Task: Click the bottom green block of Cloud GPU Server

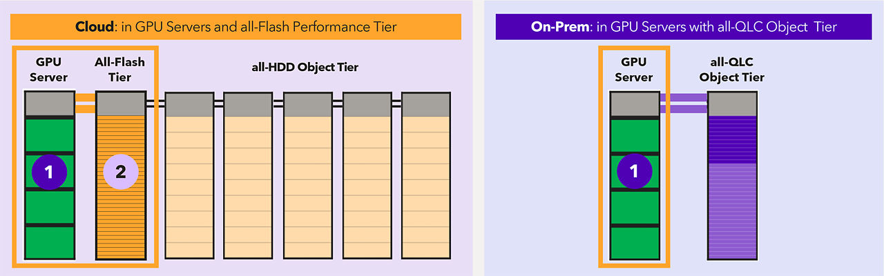Action: coord(49,244)
